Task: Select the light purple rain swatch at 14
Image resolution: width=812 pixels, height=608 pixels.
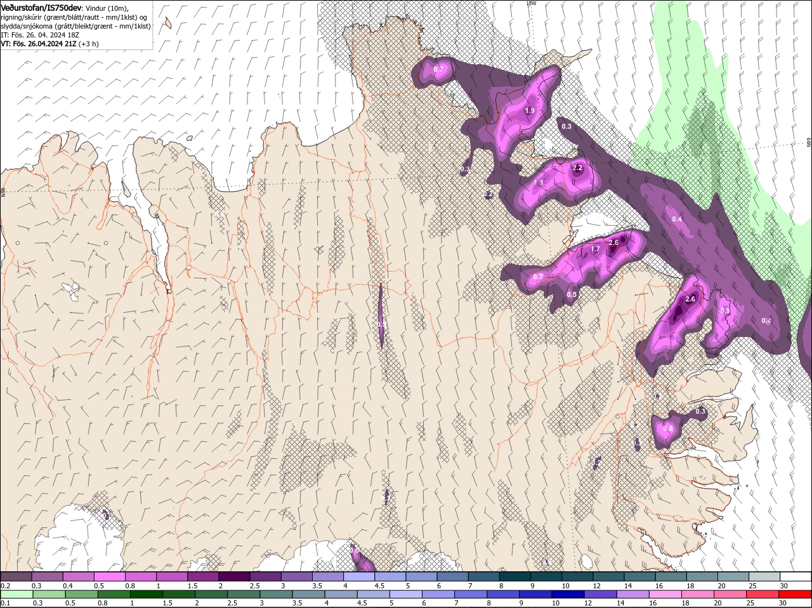Action: (x=634, y=595)
